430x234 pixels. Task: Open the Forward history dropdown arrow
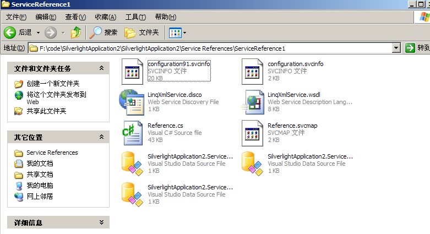pyautogui.click(x=63, y=32)
